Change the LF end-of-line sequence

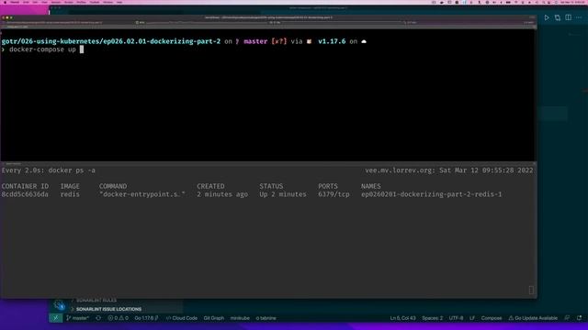click(x=472, y=318)
